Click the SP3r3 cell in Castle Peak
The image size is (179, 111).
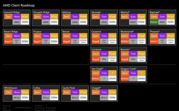click(x=75, y=98)
